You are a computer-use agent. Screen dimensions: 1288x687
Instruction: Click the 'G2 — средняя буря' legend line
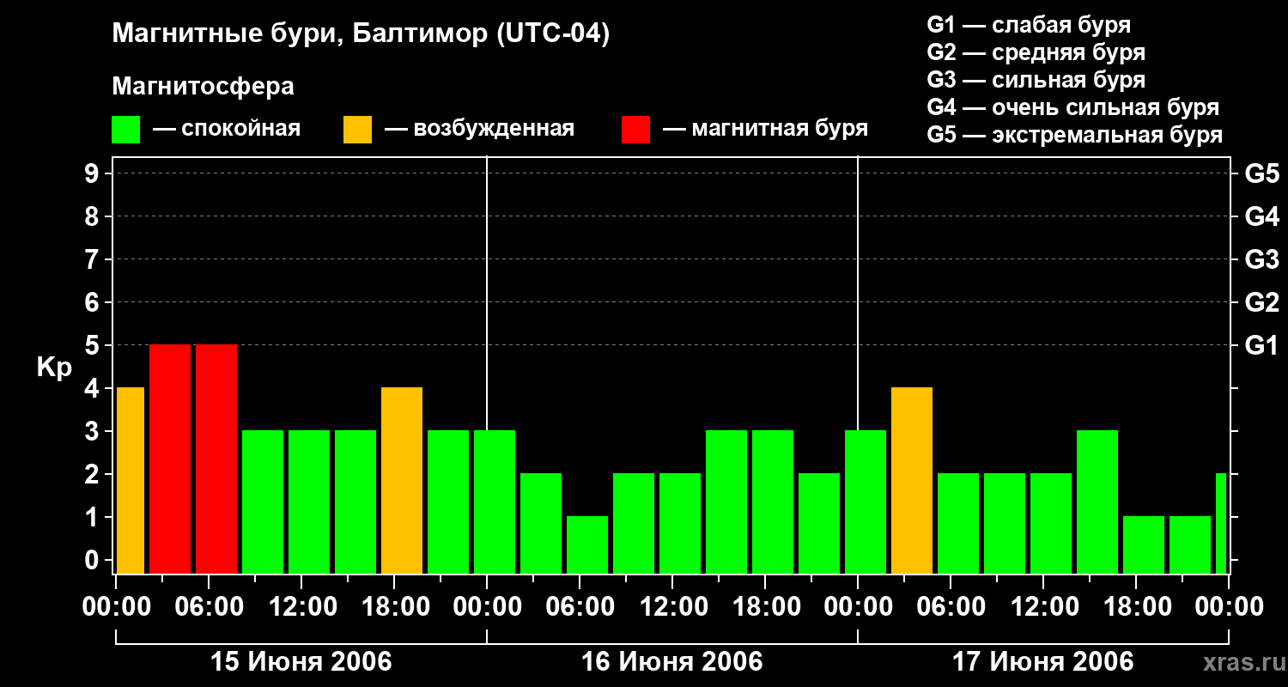tap(1036, 52)
